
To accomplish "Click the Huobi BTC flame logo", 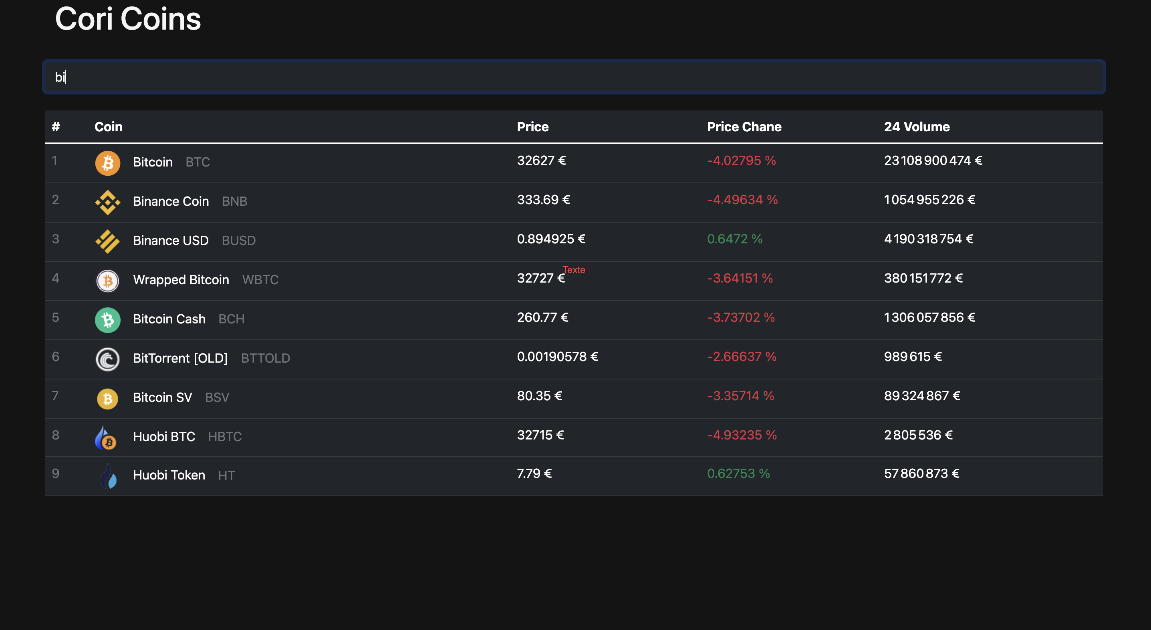I will coord(106,437).
